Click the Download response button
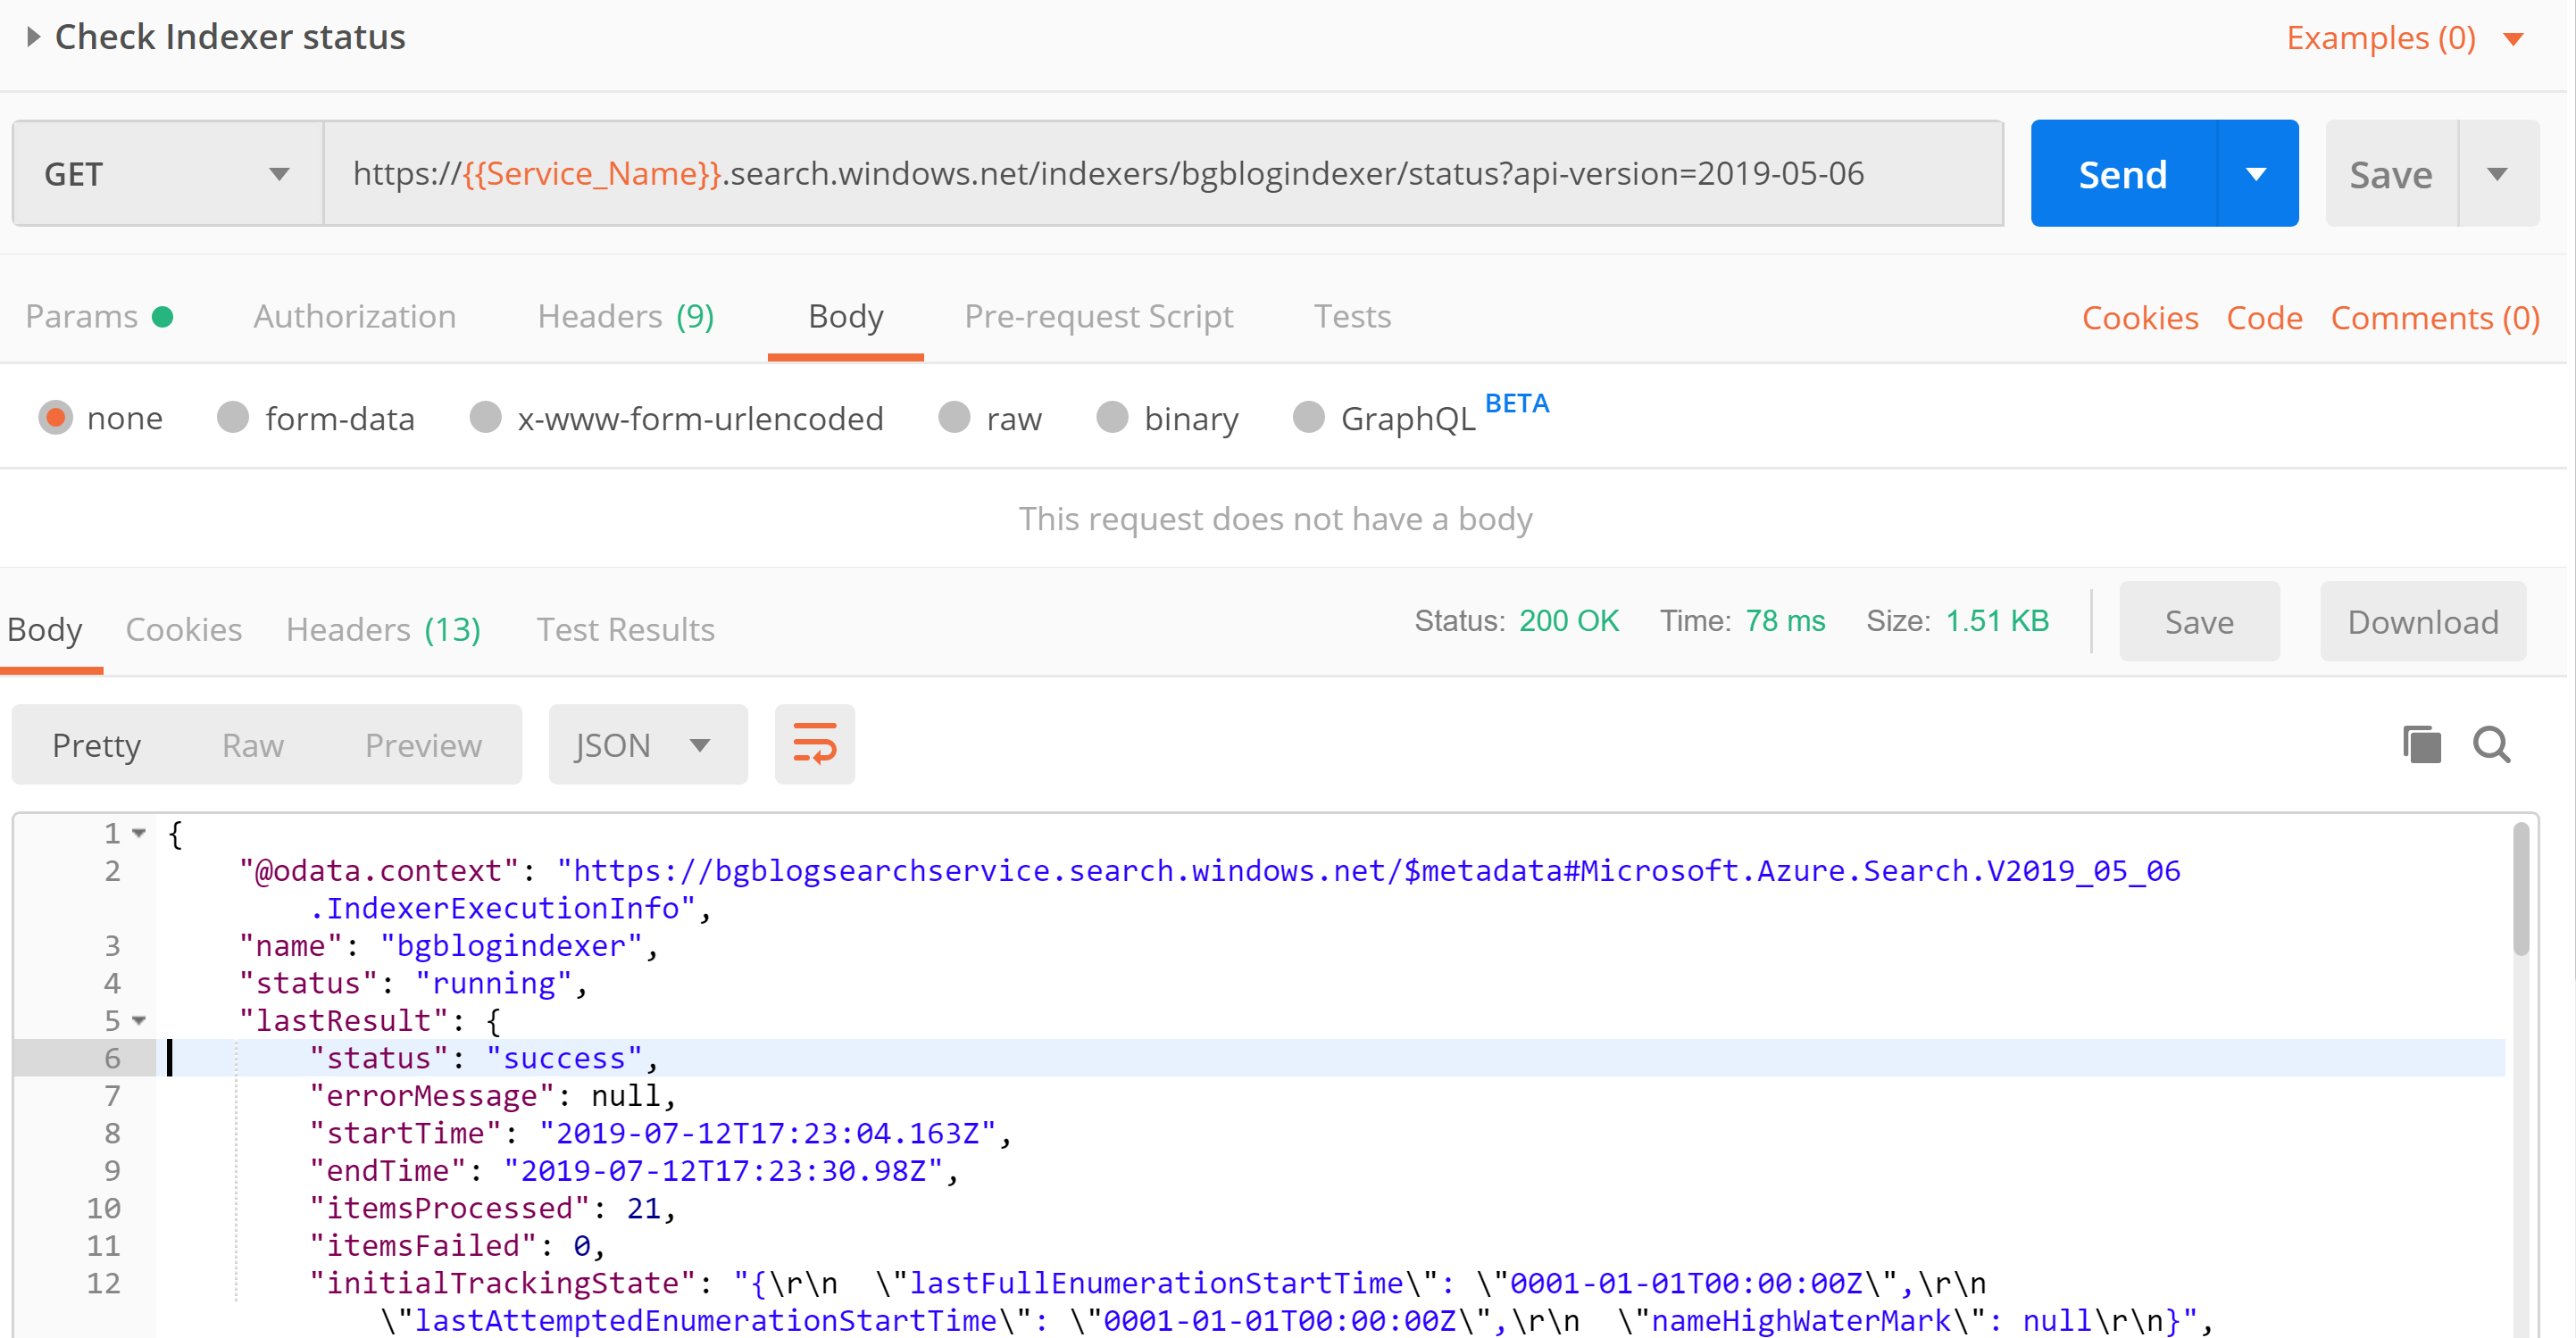Image resolution: width=2576 pixels, height=1338 pixels. pyautogui.click(x=2423, y=622)
